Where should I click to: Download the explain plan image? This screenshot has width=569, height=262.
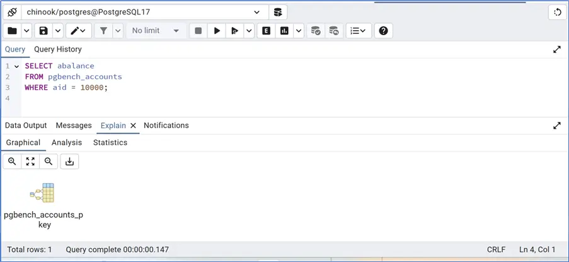(69, 161)
